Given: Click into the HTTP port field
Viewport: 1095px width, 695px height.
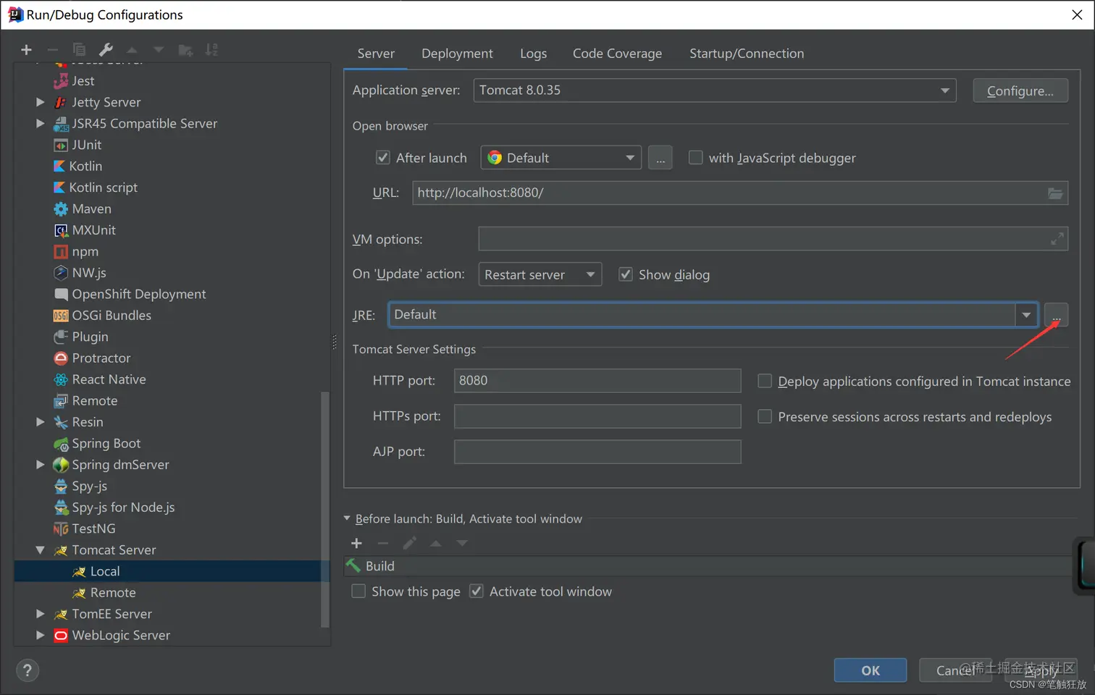Looking at the screenshot, I should (597, 381).
